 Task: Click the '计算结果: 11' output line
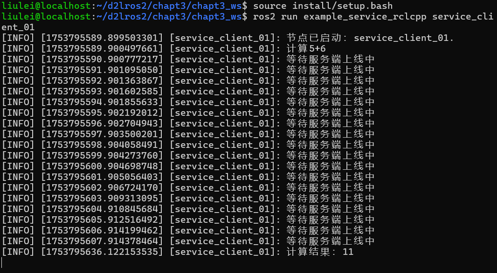coord(320,252)
